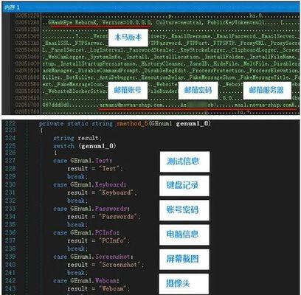This screenshot has height=295, width=301.
Task: Click the break statement on line 232
Action: pyautogui.click(x=77, y=201)
